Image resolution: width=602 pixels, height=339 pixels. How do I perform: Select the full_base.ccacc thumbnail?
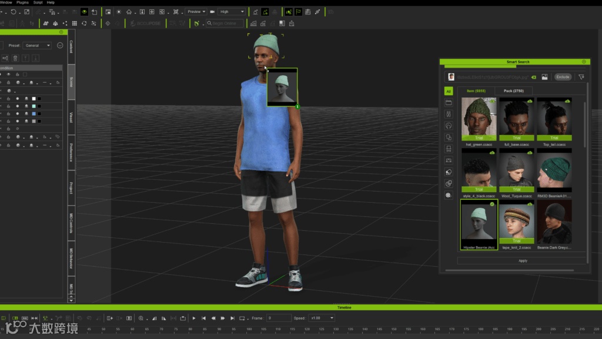pos(516,119)
